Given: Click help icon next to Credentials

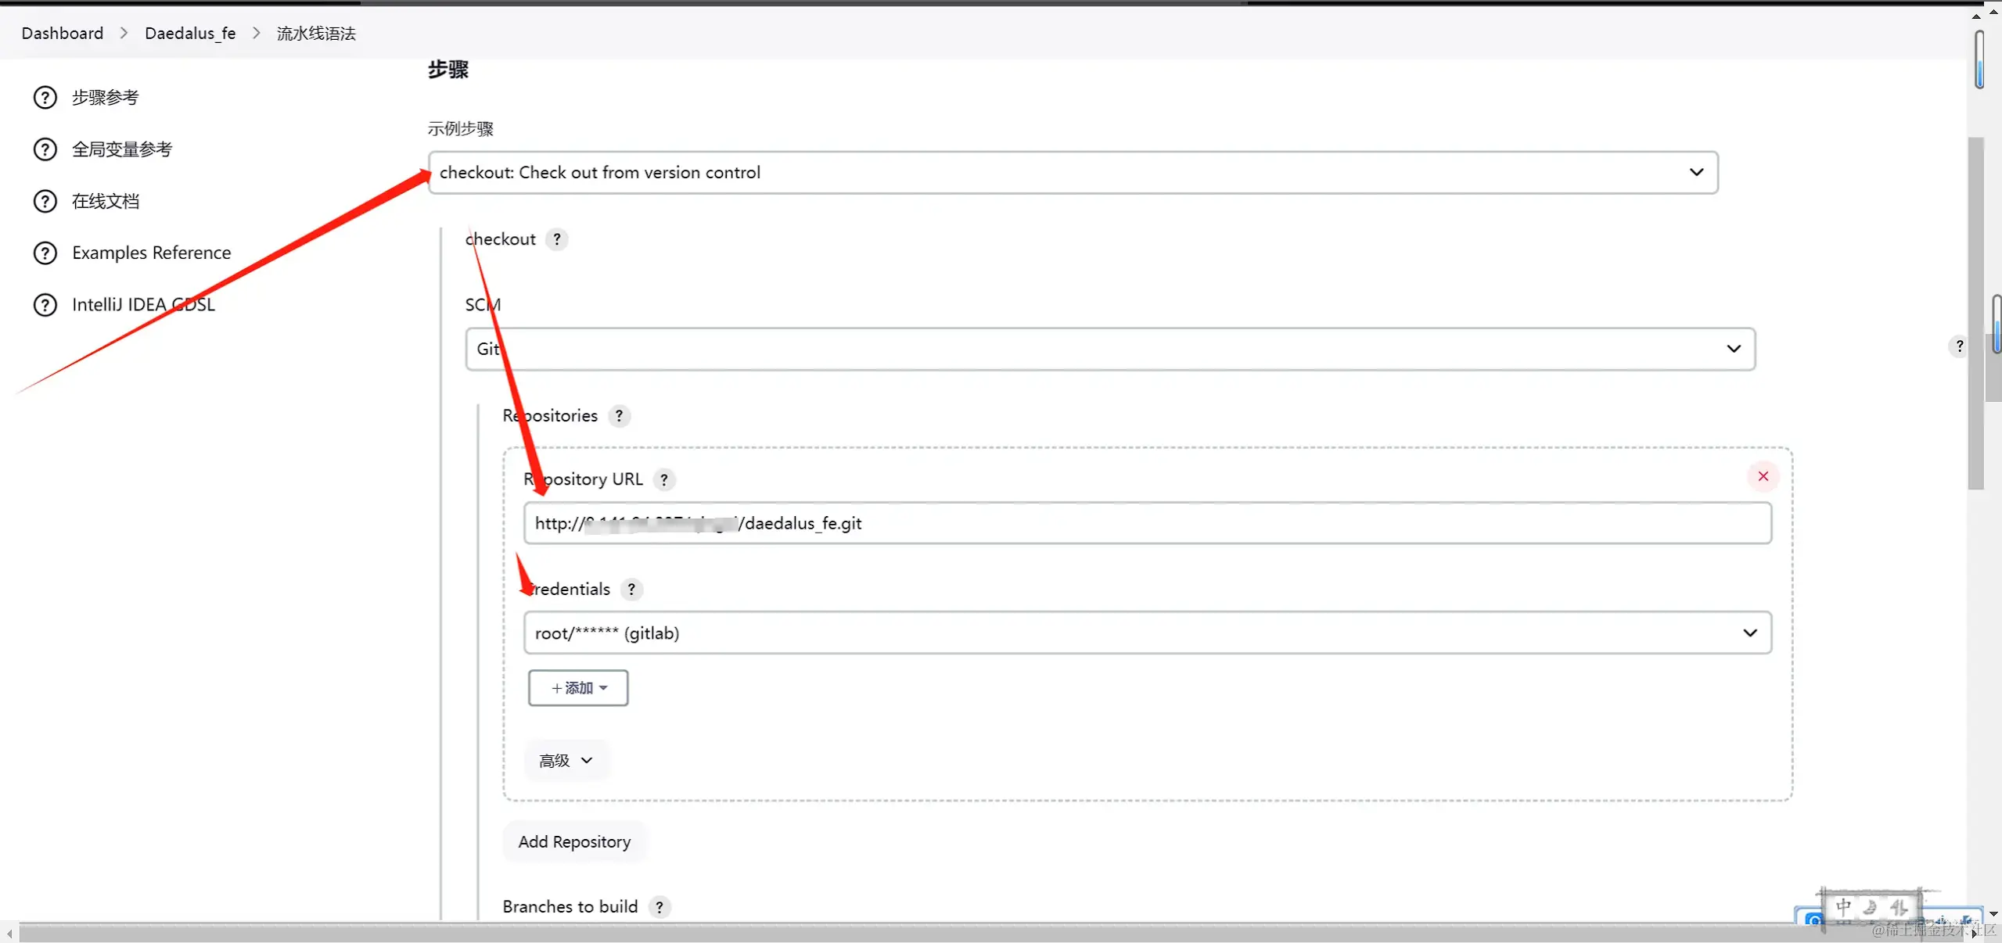Looking at the screenshot, I should (631, 590).
